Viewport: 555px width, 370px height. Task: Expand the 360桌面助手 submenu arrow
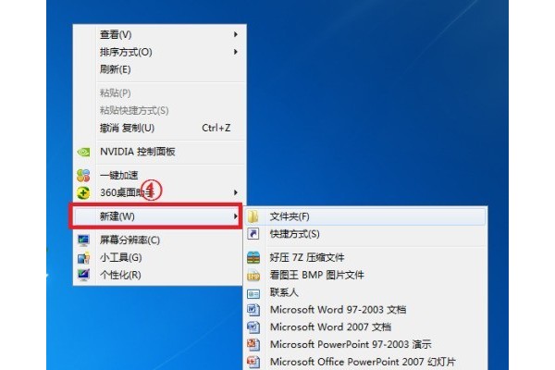click(235, 192)
